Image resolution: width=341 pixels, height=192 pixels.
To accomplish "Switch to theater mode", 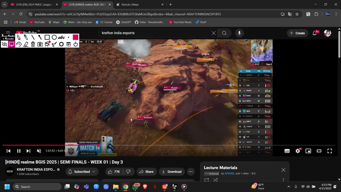I will point(319,151).
